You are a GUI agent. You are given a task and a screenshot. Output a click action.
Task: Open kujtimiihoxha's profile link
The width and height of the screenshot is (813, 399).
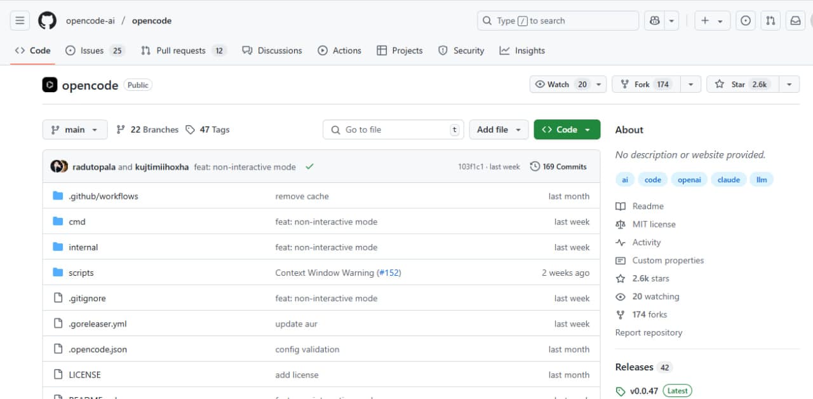162,167
